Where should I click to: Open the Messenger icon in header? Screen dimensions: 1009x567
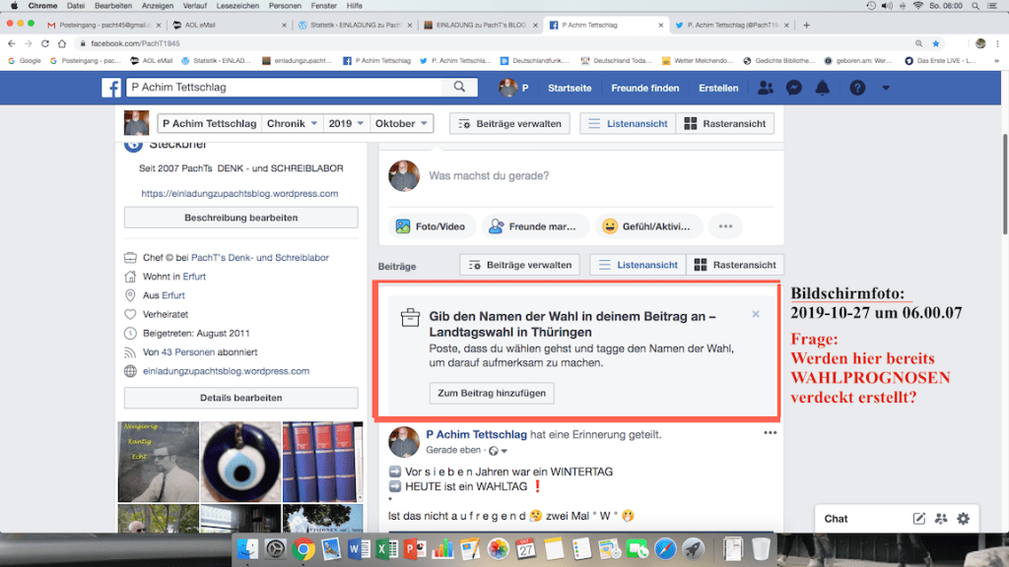(793, 88)
